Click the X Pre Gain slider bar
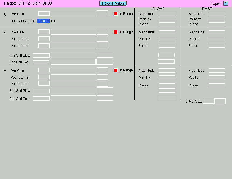Viewport: 232px width, 179px height. 74,32
